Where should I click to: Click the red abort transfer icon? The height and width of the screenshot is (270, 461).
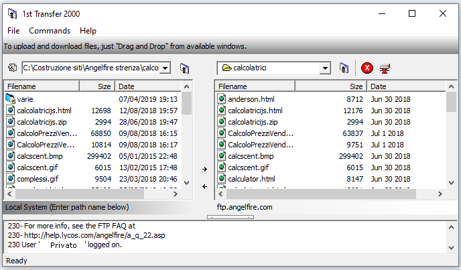pyautogui.click(x=367, y=68)
